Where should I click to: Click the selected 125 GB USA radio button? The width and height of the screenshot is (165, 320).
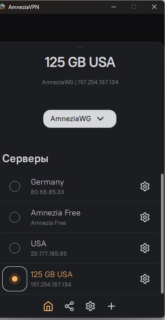(15, 279)
